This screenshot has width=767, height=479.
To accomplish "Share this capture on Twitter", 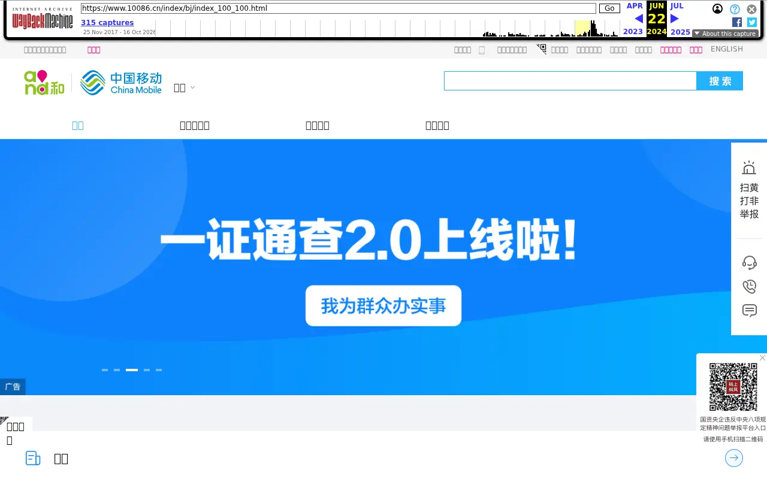I will [x=752, y=22].
